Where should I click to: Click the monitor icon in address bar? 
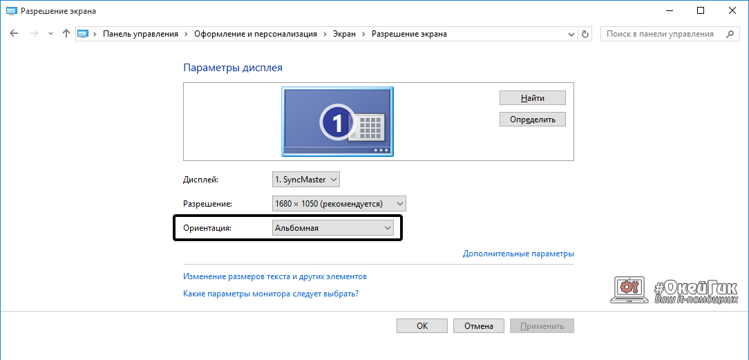[x=83, y=34]
